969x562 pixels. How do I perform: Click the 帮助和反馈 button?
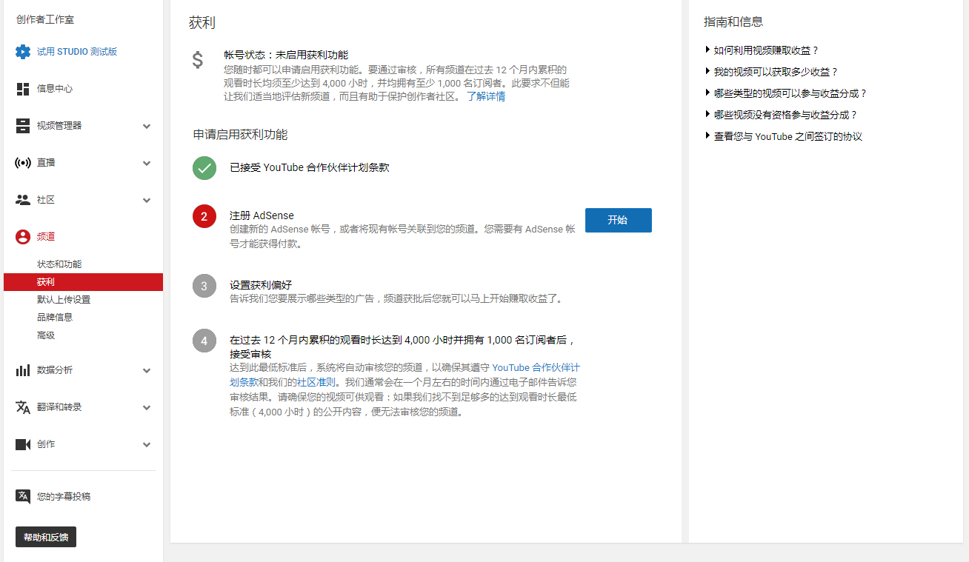click(x=46, y=537)
